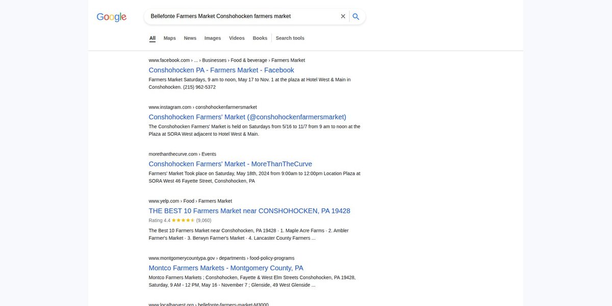
Task: Switch to the Videos tab
Action: click(237, 38)
